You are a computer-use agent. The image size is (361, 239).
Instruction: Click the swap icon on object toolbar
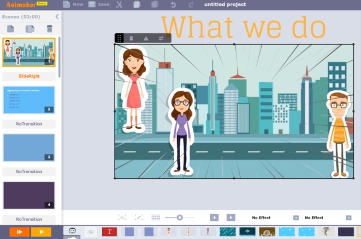[x=161, y=38]
